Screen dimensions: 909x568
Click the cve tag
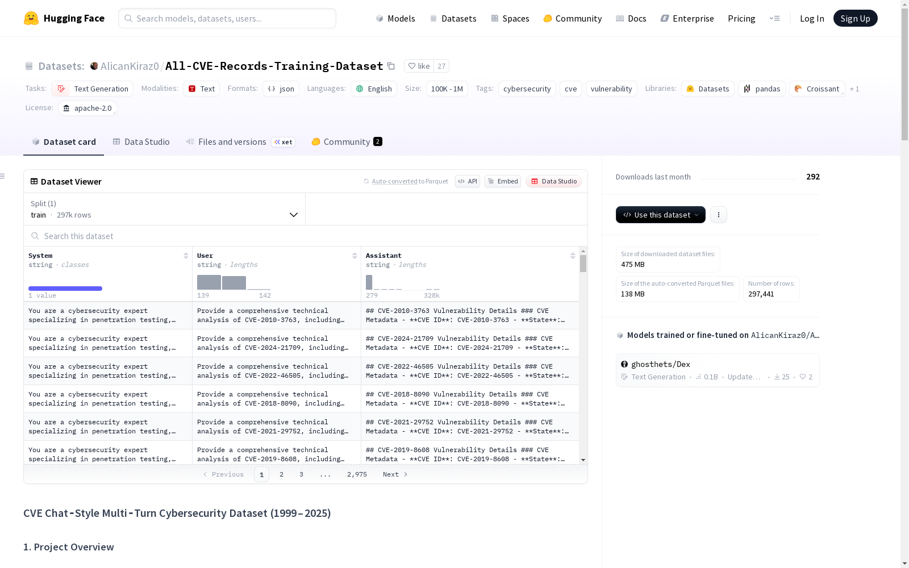tap(571, 89)
